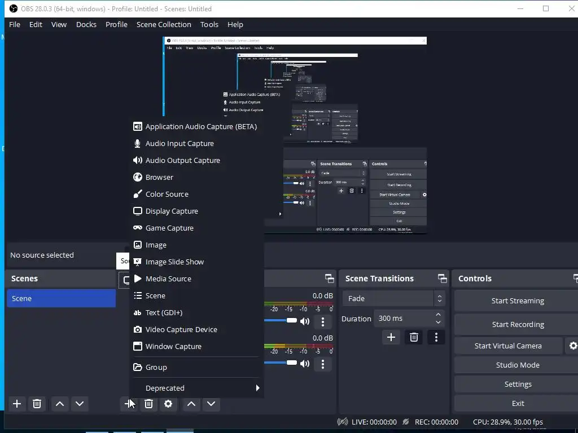Enable Studio Mode
Viewport: 578px width, 433px height.
517,365
